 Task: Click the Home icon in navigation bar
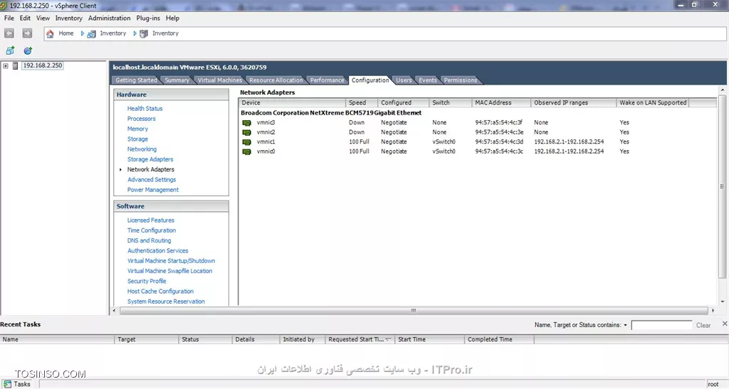click(x=50, y=33)
